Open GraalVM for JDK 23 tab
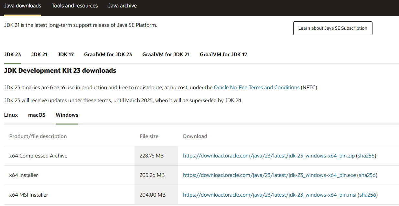The height and width of the screenshot is (206, 399). 108,55
